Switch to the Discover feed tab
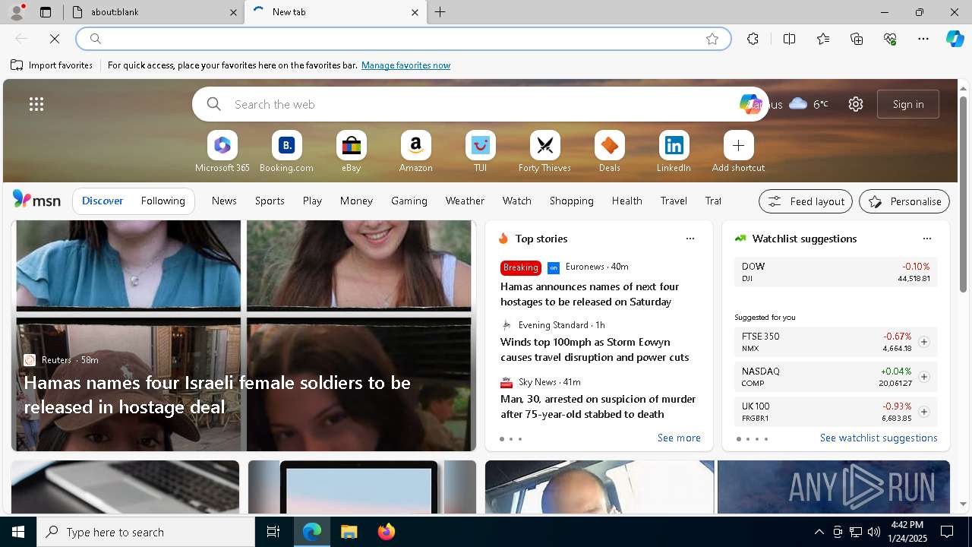The height and width of the screenshot is (547, 972). [103, 201]
